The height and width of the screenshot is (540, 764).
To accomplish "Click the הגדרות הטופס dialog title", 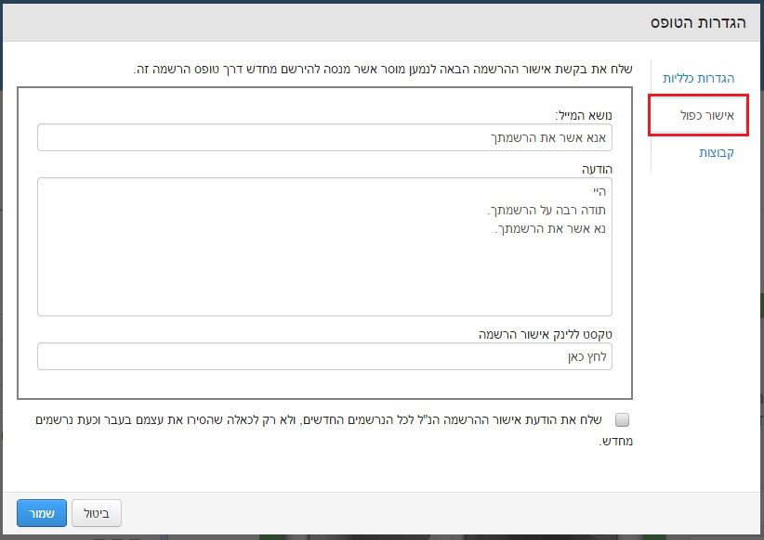I will 698,22.
